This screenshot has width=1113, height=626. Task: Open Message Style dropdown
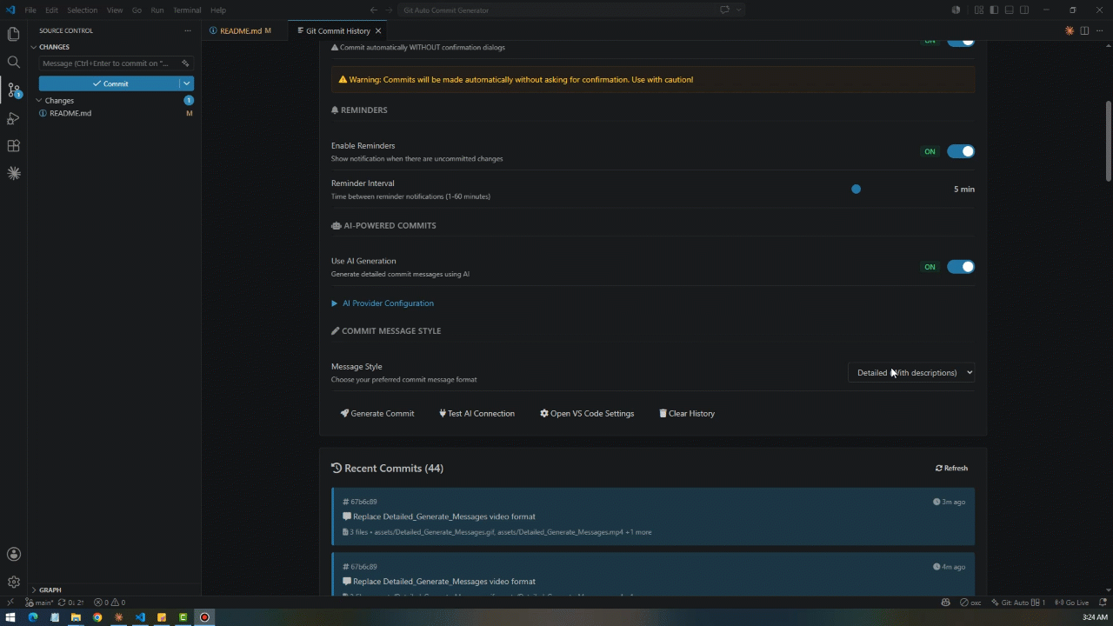click(x=911, y=372)
